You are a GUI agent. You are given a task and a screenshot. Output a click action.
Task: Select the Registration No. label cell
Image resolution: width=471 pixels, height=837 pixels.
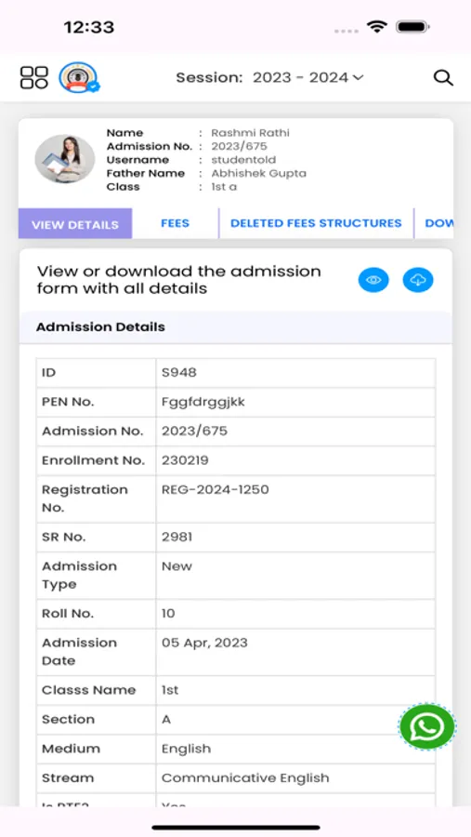click(97, 498)
